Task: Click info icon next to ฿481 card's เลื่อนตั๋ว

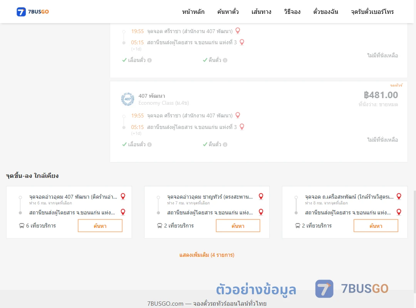Action: [x=149, y=145]
